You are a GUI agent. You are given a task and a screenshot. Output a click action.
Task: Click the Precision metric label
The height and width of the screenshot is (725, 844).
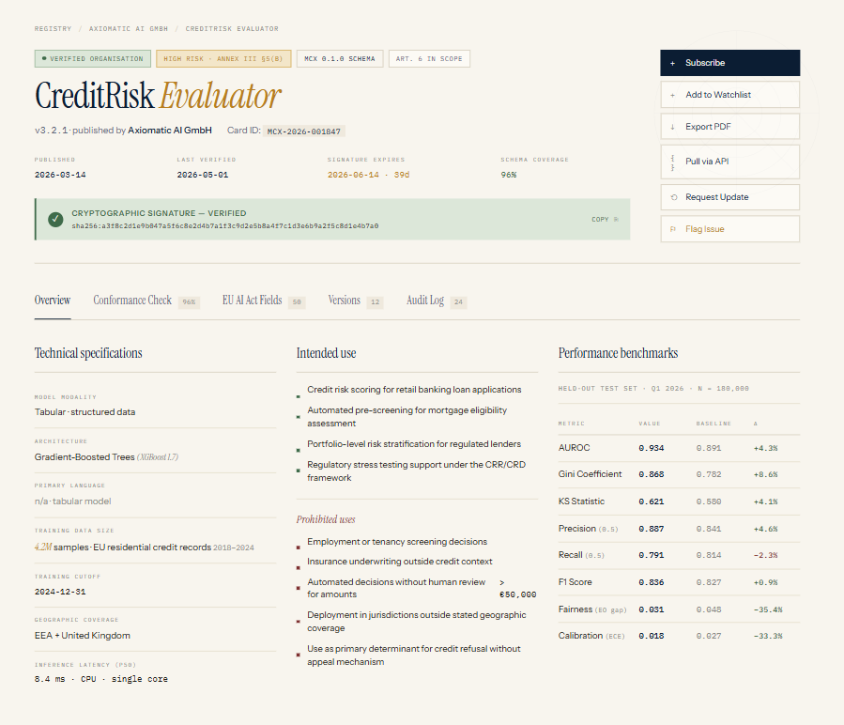click(588, 529)
